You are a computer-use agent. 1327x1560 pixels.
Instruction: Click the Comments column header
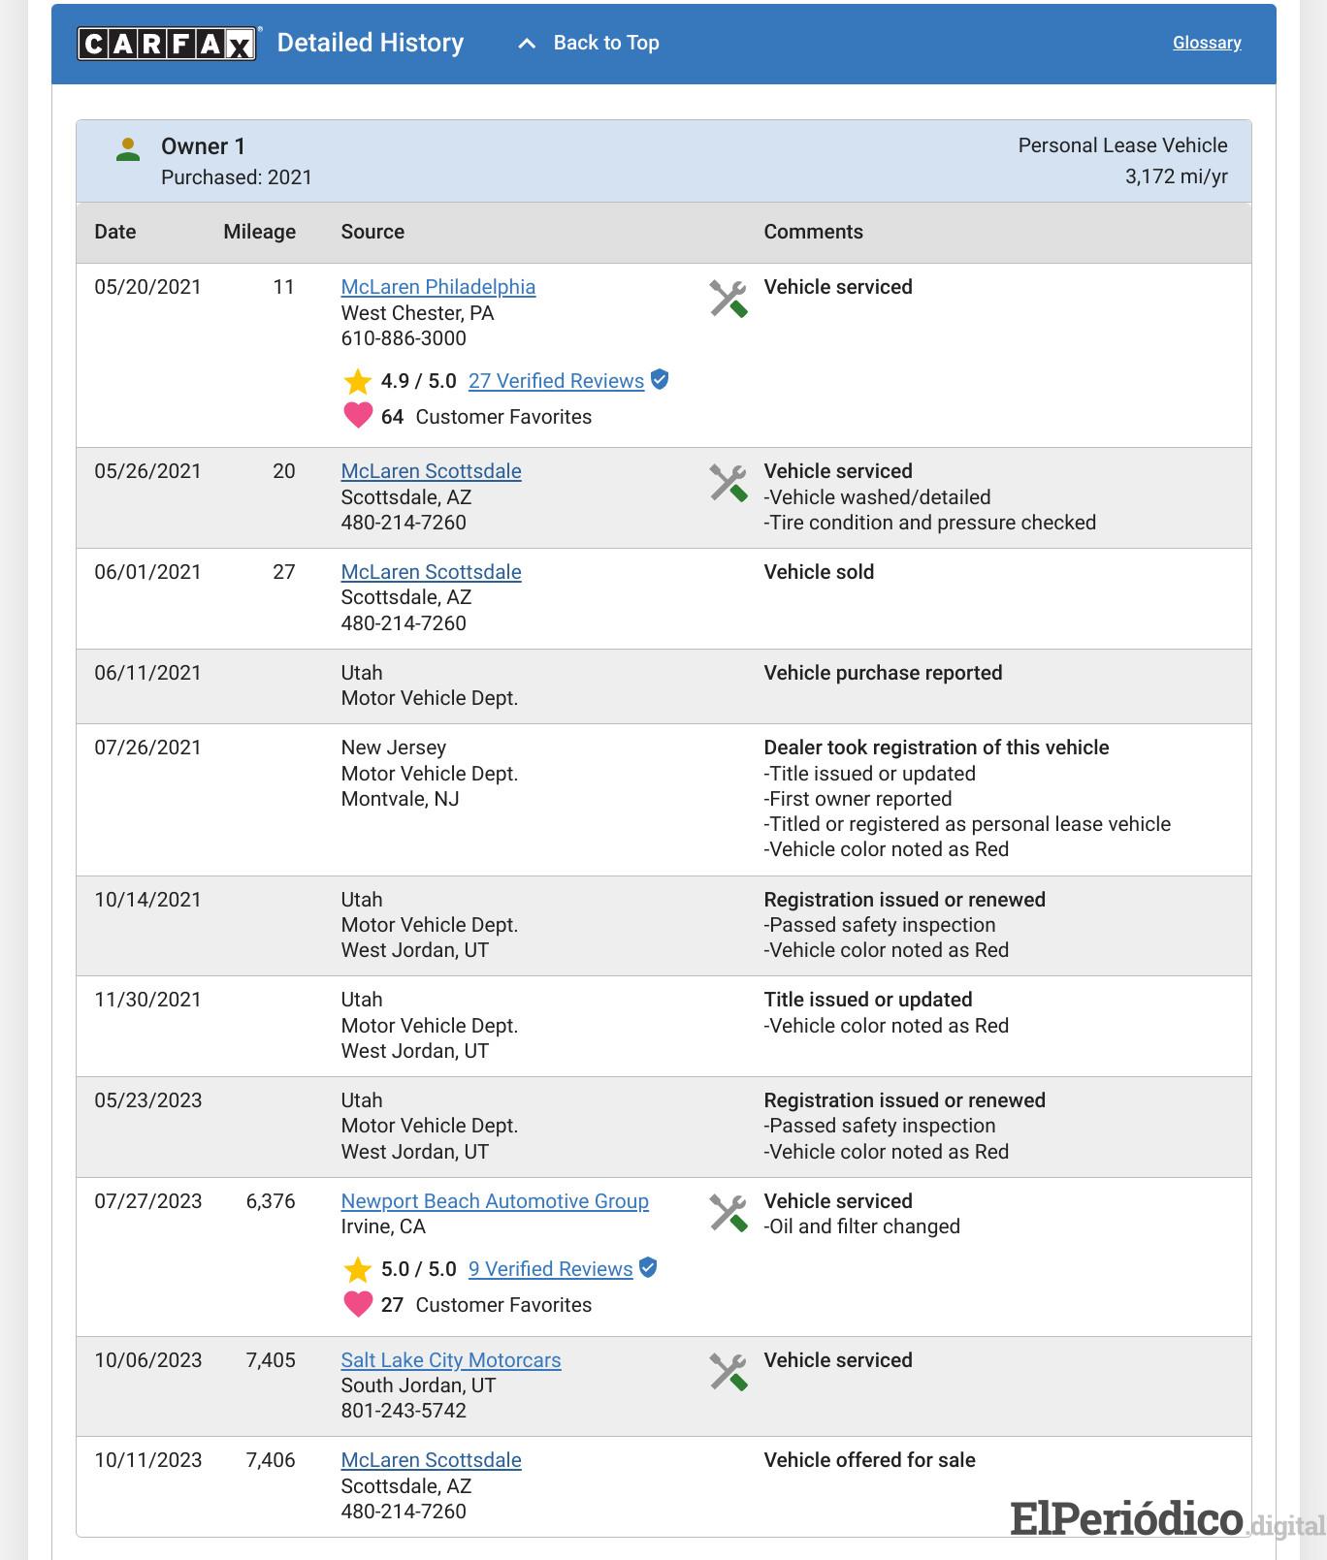click(x=813, y=232)
